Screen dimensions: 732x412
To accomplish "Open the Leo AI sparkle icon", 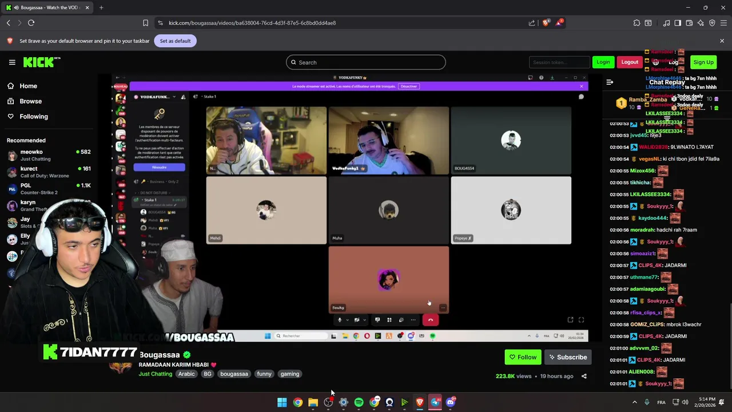I will [x=701, y=23].
